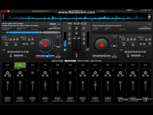Click left deck loop-in arrow button

tap(9, 52)
